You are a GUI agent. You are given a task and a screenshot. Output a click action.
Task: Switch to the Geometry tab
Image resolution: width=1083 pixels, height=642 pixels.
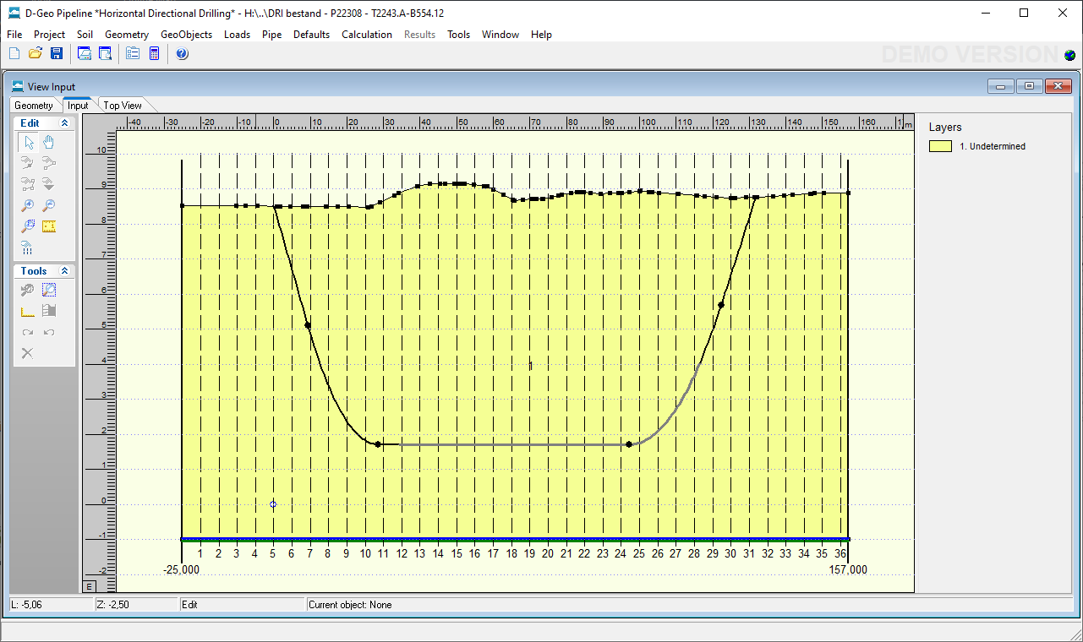[x=34, y=106]
